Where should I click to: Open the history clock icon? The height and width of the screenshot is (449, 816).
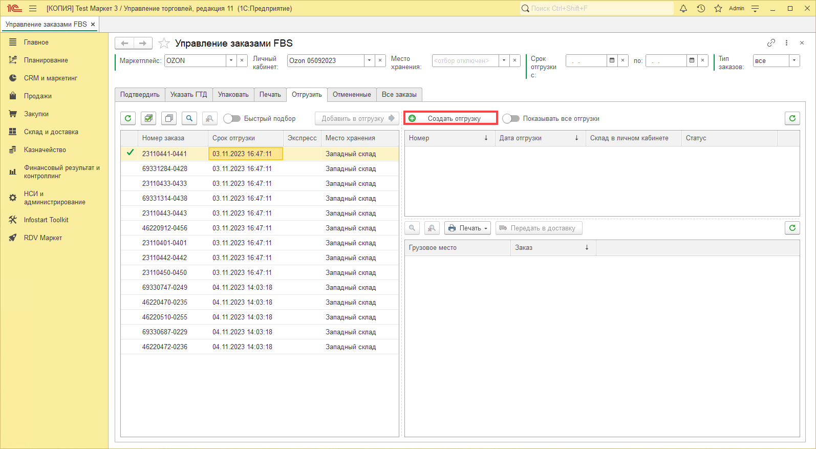click(701, 8)
